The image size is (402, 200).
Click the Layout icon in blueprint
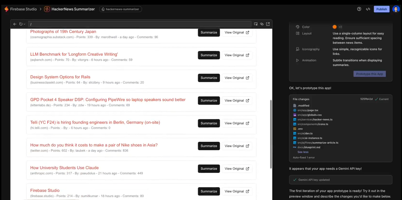pyautogui.click(x=297, y=33)
